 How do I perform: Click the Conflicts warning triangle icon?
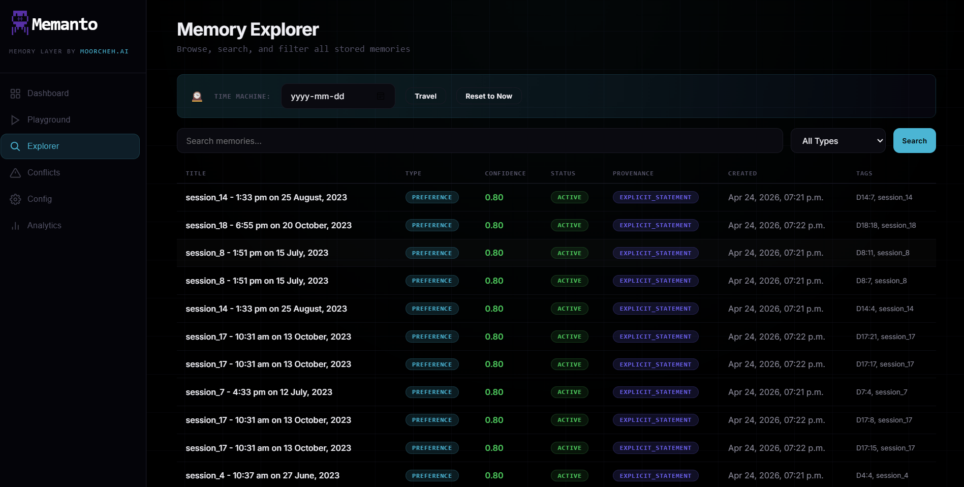click(15, 173)
